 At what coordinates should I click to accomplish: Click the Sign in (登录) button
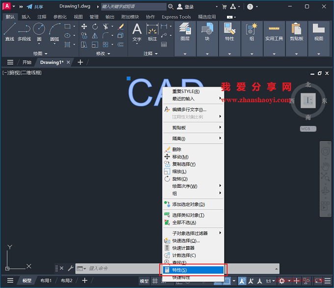tap(185, 7)
